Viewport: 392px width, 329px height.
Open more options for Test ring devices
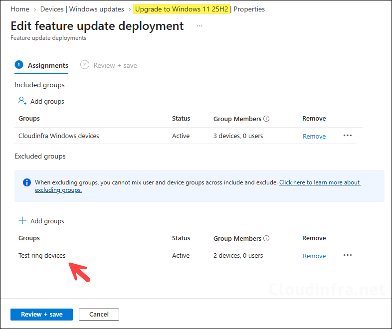point(348,255)
